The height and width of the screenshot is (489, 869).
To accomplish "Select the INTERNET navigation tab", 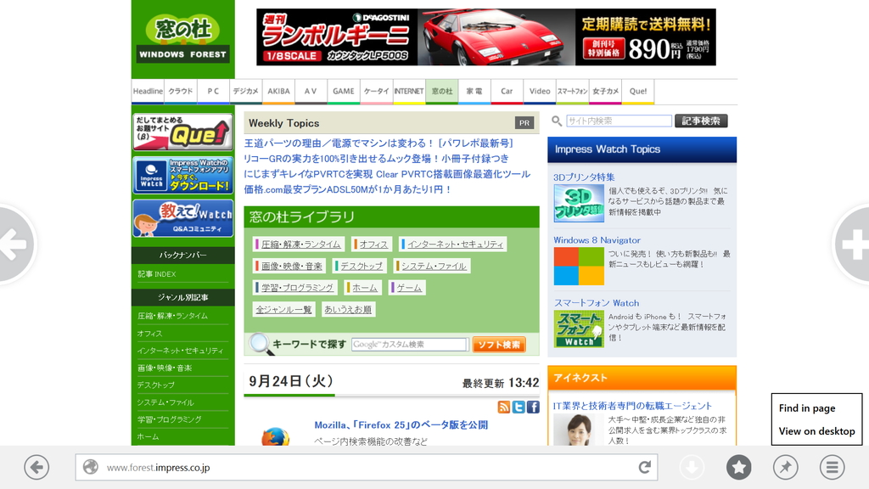I will (x=409, y=92).
